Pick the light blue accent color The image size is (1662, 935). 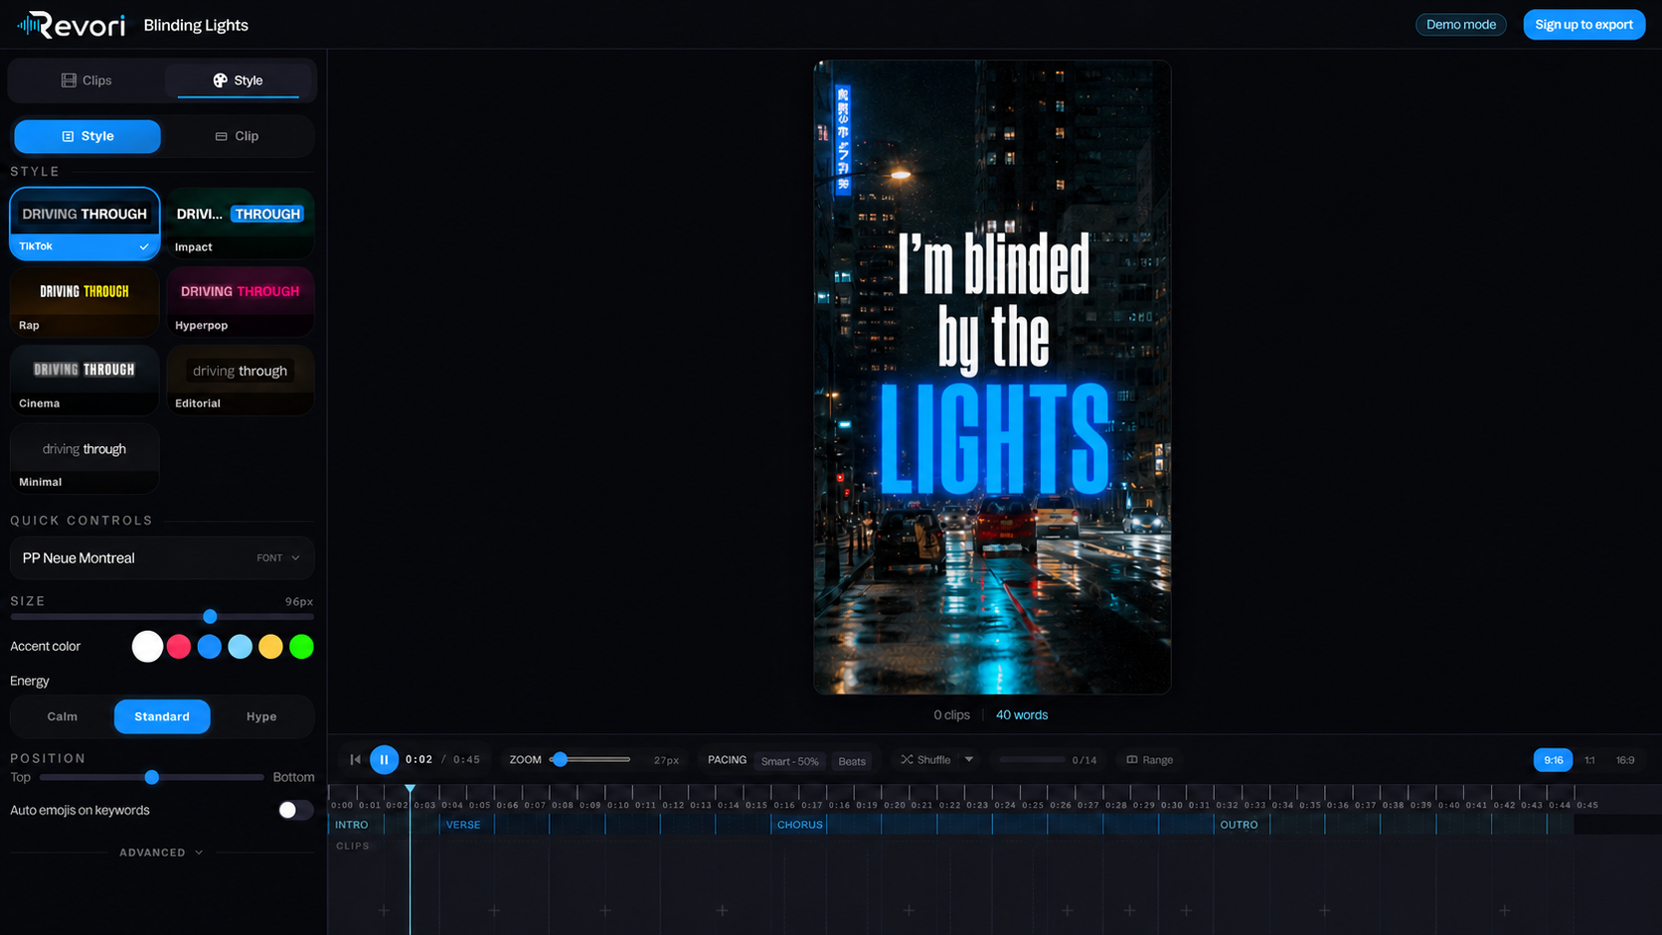coord(241,647)
